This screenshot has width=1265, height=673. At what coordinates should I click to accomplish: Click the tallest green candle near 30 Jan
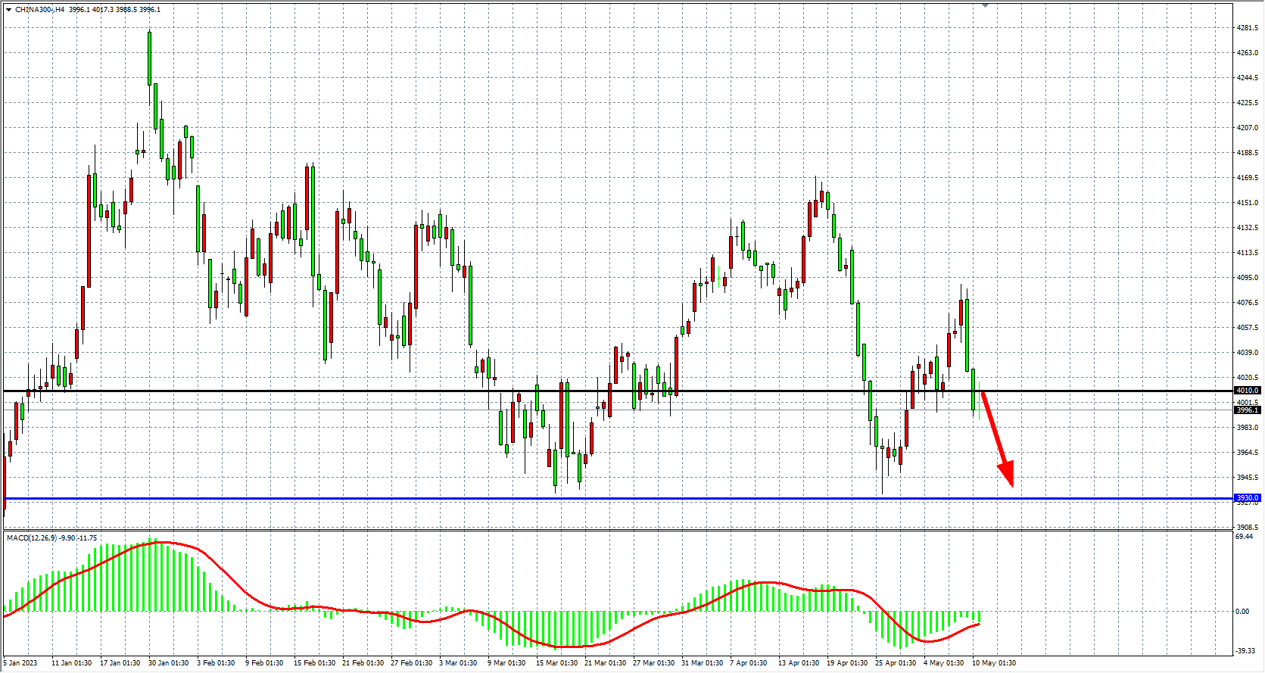pos(149,58)
